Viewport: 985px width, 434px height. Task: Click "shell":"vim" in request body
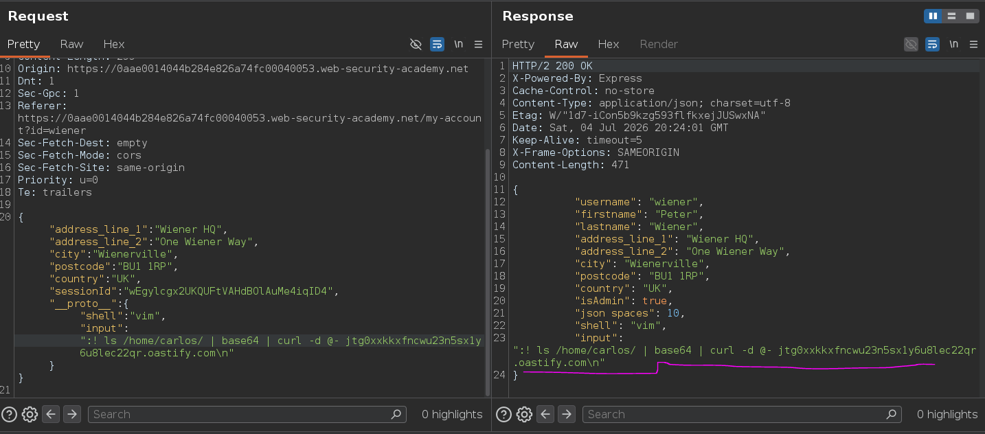click(x=124, y=316)
